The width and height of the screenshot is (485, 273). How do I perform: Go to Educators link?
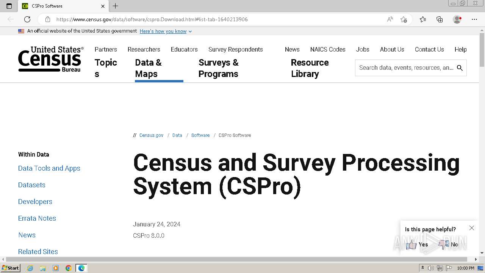point(184,49)
